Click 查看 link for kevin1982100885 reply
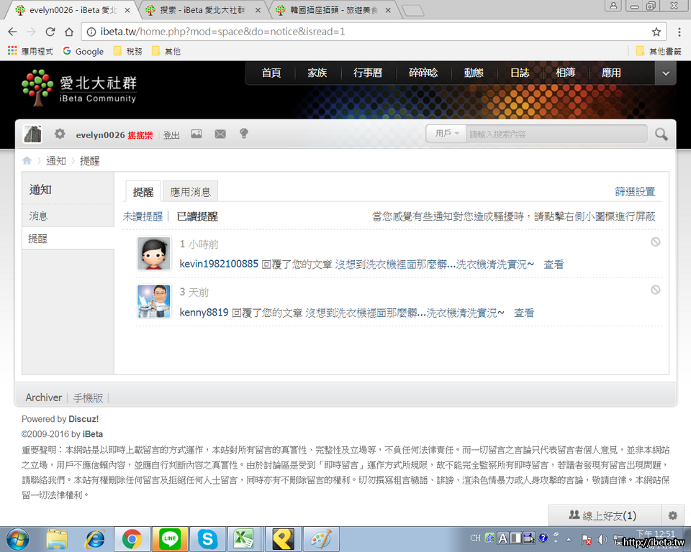Viewport: 691px width, 552px height. click(x=554, y=264)
